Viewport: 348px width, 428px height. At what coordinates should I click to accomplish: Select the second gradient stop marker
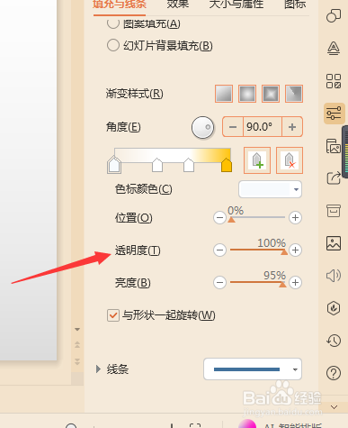pyautogui.click(x=157, y=165)
